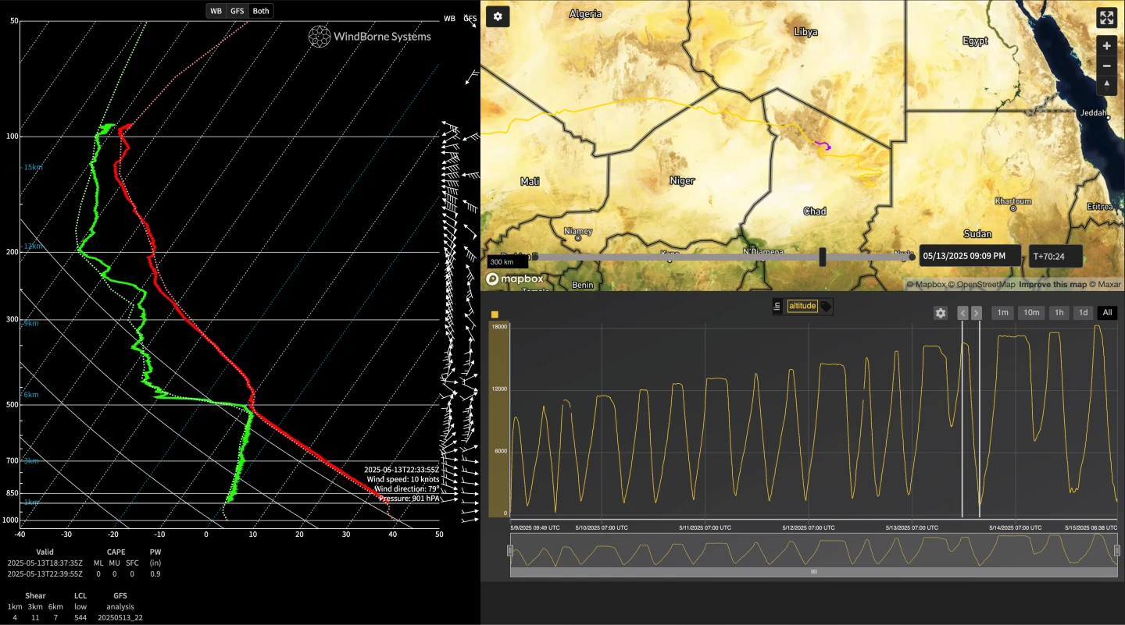This screenshot has height=625, width=1125.
Task: Open the map settings gear
Action: pos(498,16)
